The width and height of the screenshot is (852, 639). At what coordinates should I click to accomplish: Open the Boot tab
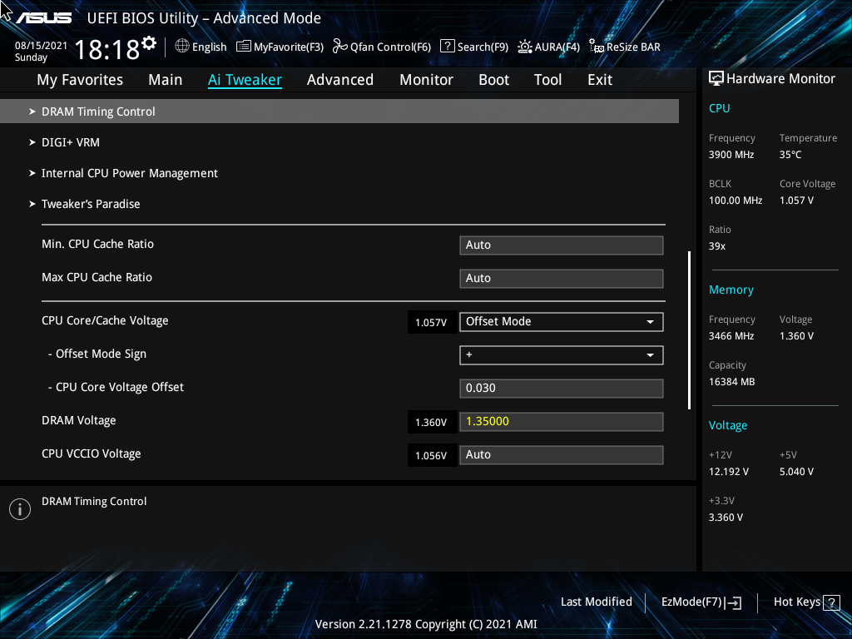[494, 80]
